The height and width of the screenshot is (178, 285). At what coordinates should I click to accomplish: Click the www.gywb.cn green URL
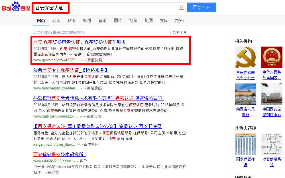click(x=56, y=60)
